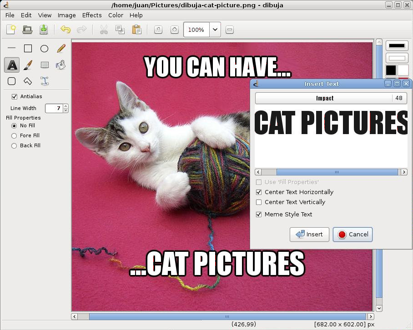Select the Line drawing tool
Image resolution: width=413 pixels, height=330 pixels.
tap(11, 49)
